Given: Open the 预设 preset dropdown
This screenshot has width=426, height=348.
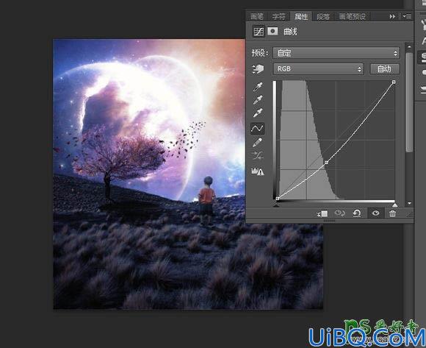Looking at the screenshot, I should 336,53.
